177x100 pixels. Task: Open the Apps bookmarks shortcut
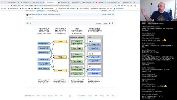(4, 9)
